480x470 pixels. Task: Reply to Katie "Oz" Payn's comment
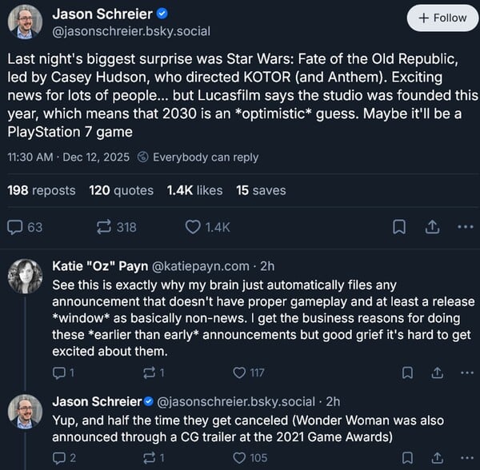click(58, 372)
